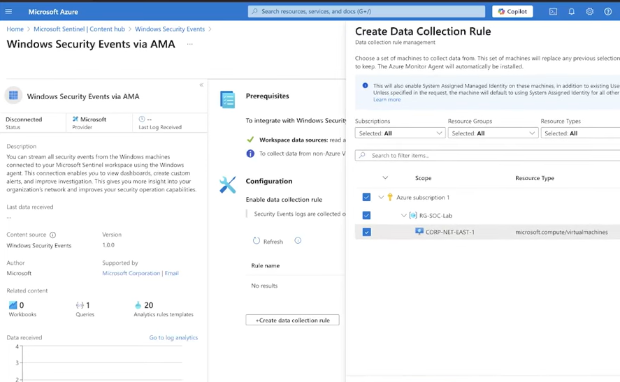Open the notifications bell

571,11
